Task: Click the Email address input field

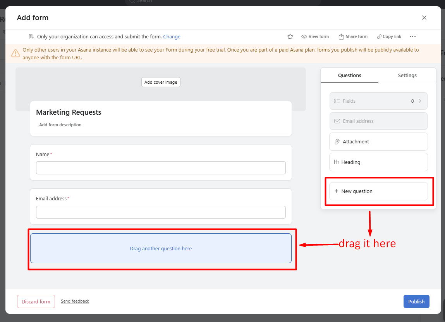Action: (x=161, y=212)
